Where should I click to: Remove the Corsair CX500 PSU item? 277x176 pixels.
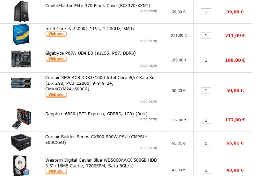[149, 148]
